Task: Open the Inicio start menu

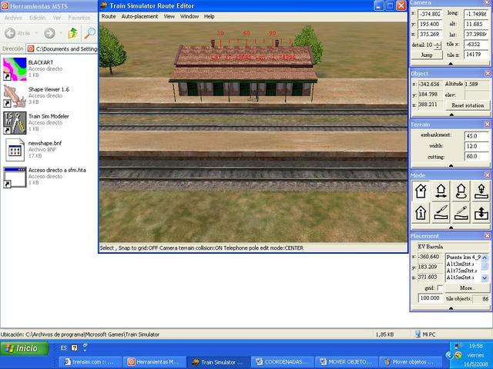Action: tap(22, 348)
